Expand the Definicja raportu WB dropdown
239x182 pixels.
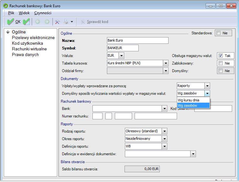click(164, 146)
